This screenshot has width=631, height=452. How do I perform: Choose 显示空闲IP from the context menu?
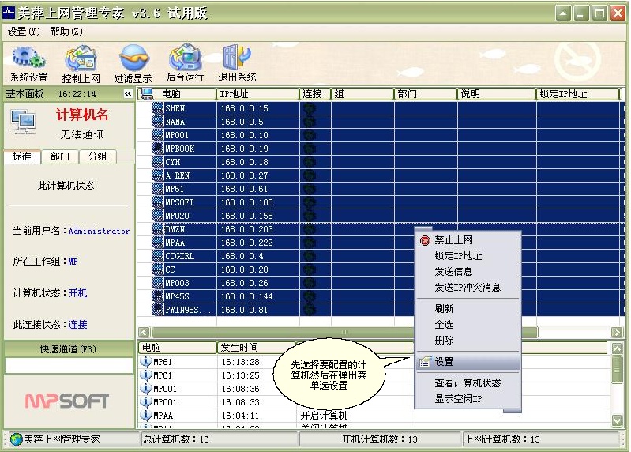pyautogui.click(x=468, y=399)
